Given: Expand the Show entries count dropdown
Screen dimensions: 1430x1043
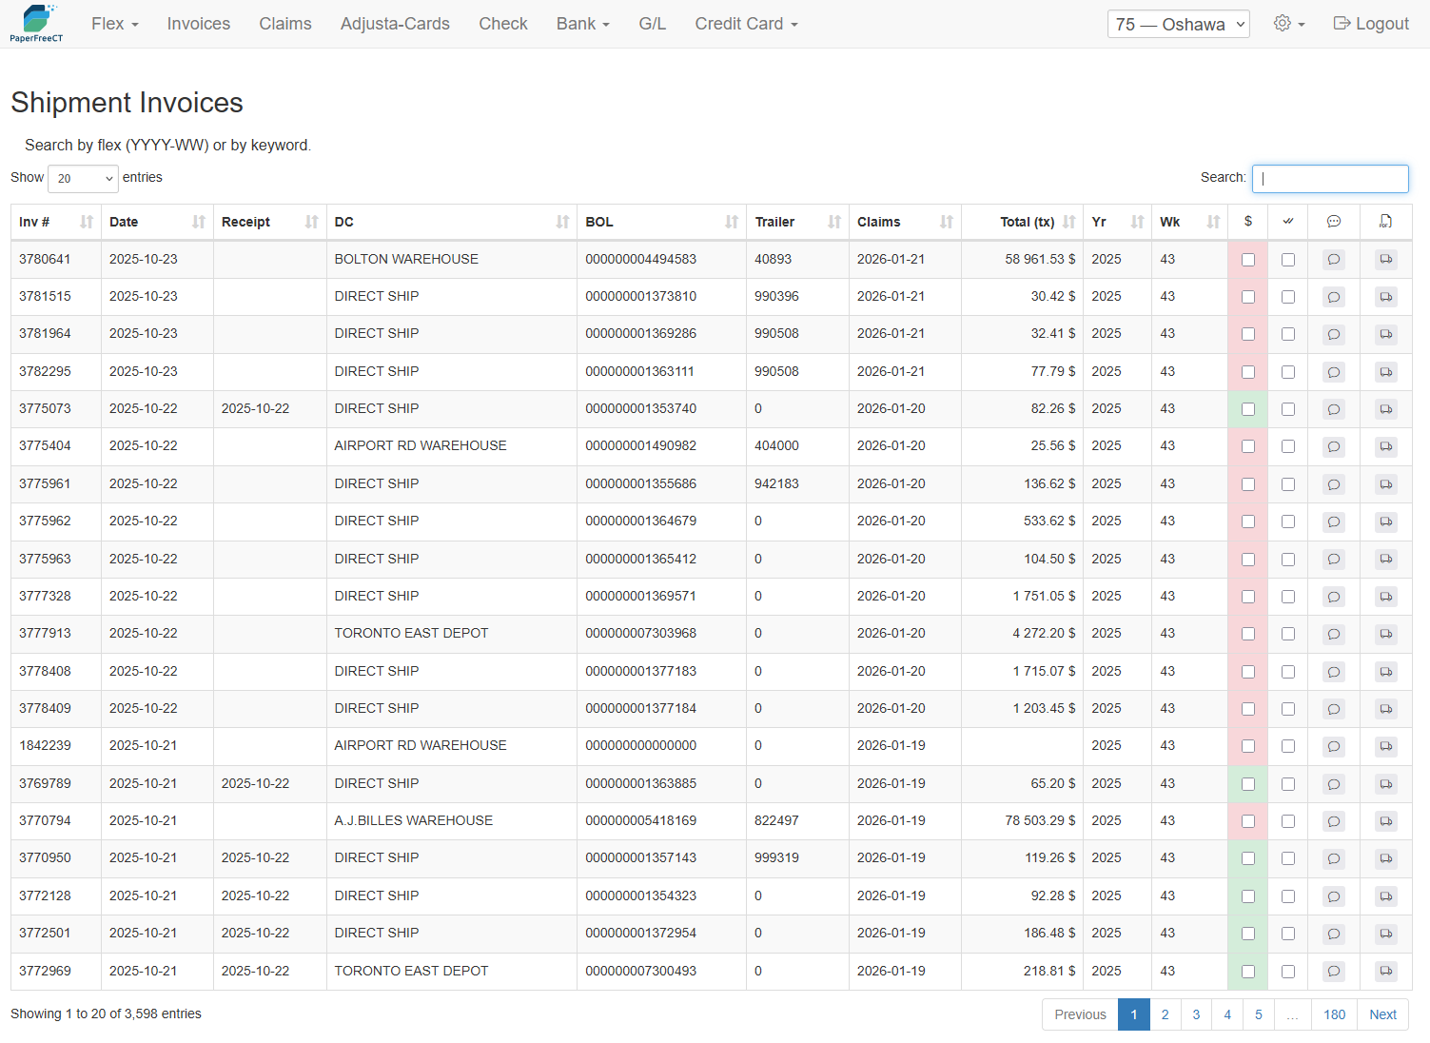Looking at the screenshot, I should click(83, 178).
